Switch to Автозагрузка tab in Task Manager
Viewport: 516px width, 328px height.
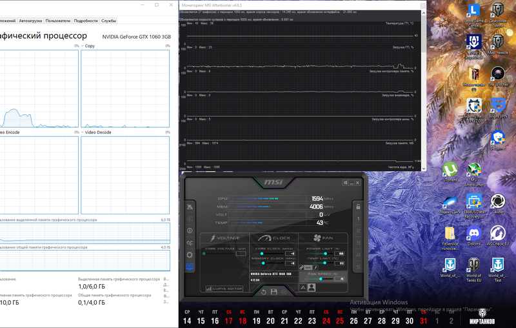click(30, 21)
